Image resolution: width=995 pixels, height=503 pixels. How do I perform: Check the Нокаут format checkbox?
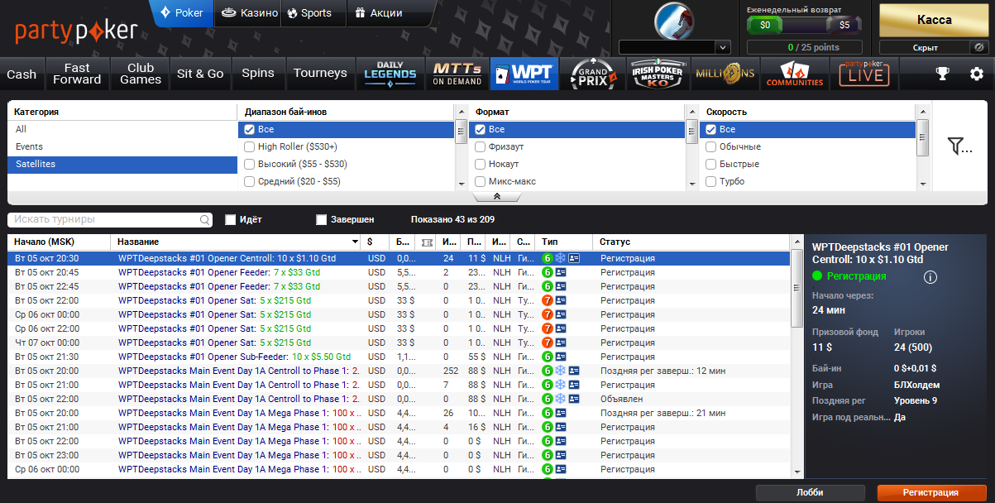click(480, 165)
